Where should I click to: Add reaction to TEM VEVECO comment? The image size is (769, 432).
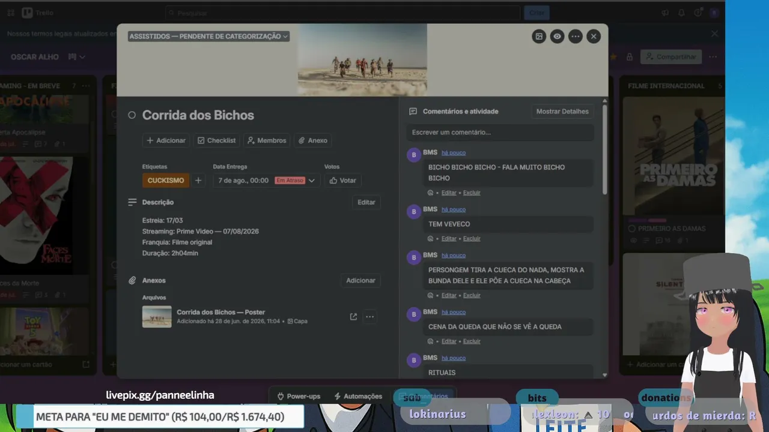pos(430,239)
